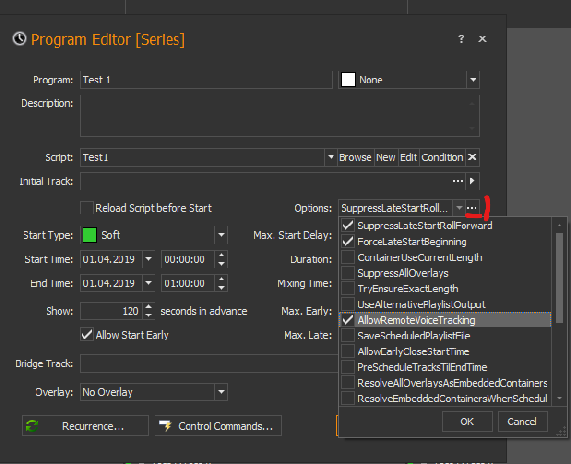Open Initial Track browse ellipsis button

[458, 181]
